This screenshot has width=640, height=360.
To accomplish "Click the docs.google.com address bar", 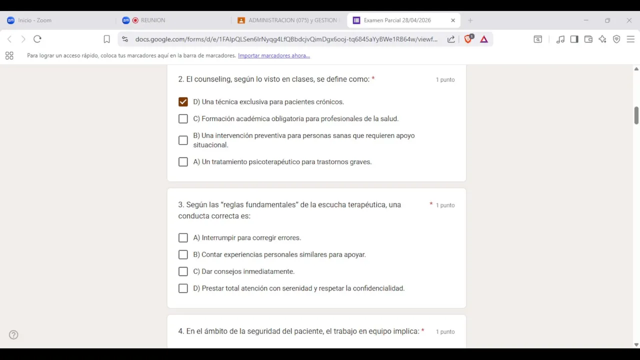I will click(x=286, y=39).
